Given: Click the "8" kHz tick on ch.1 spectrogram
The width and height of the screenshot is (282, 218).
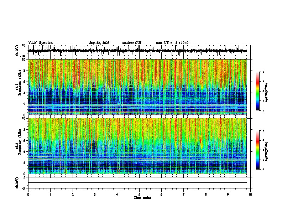Looking at the screenshot, I should click(25, 71).
